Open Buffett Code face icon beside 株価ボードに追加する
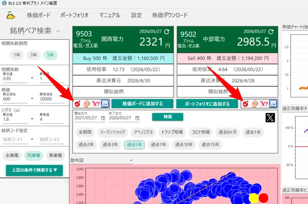Screen dimensions: 308x204 [87, 103]
